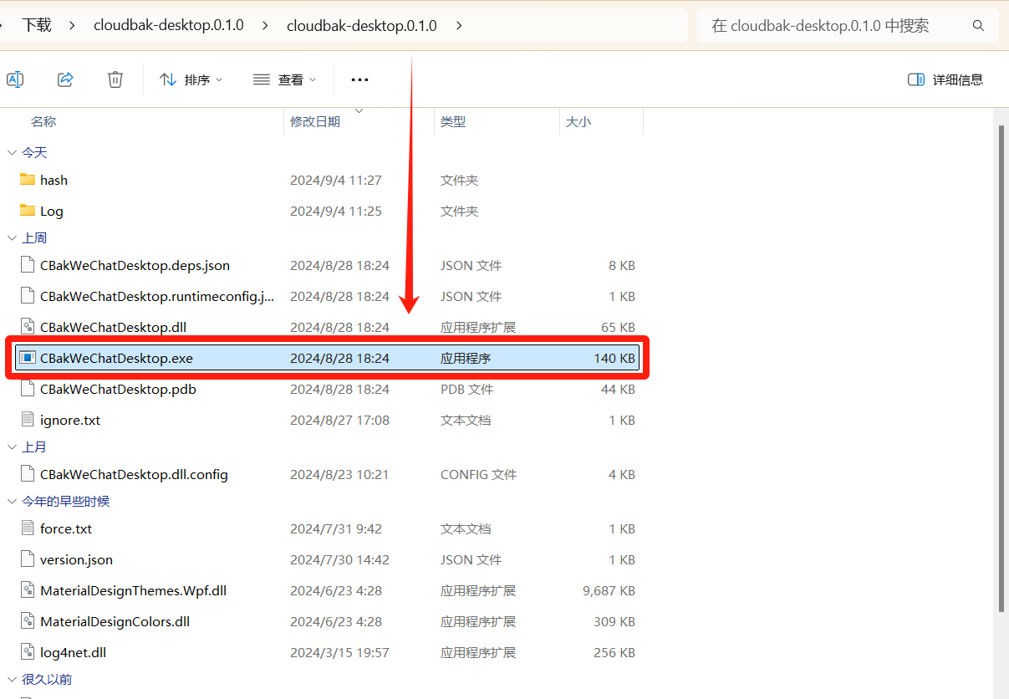This screenshot has height=699, width=1009.
Task: Click the log4net.dll file icon
Action: coord(28,652)
